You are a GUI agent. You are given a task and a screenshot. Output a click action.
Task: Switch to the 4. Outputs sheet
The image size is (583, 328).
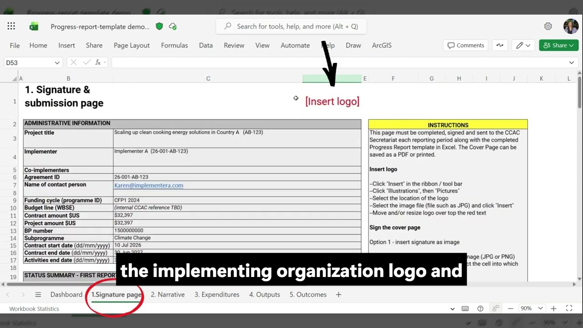click(x=265, y=295)
